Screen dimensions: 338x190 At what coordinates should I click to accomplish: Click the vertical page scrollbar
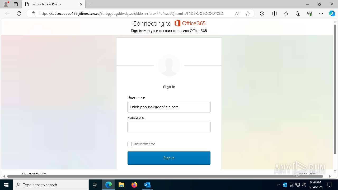(x=335, y=89)
